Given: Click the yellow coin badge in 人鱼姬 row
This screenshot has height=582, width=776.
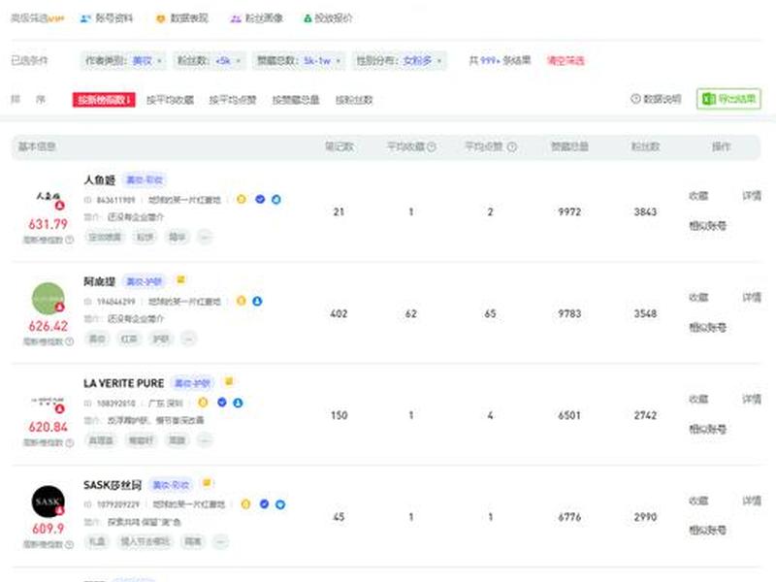Looking at the screenshot, I should coord(241,200).
